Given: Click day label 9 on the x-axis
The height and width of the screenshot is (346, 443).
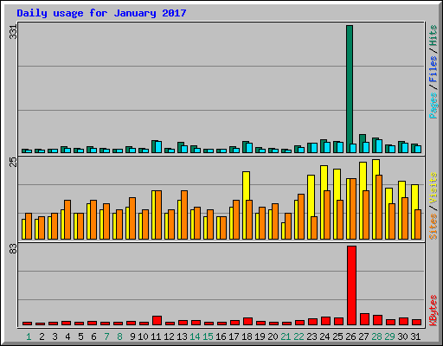Looking at the screenshot, I should coord(132,336).
